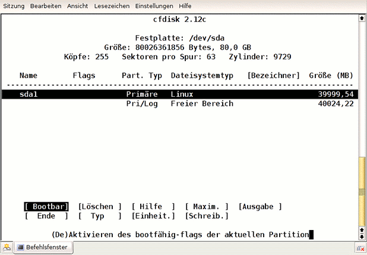Click the Köpfe: 255 text

click(x=86, y=56)
